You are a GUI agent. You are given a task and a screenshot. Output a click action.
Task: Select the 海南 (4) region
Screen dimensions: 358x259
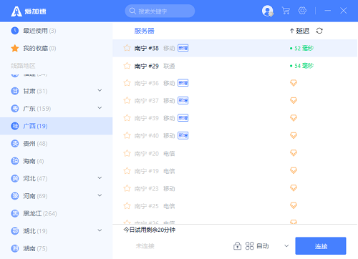coord(56,161)
